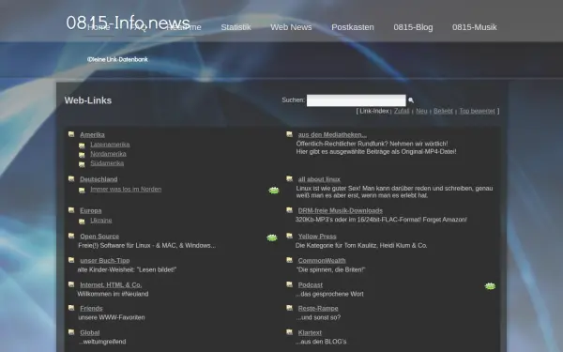The height and width of the screenshot is (352, 563).
Task: Click the folder icon beside Nordamerika
Action: click(x=82, y=155)
